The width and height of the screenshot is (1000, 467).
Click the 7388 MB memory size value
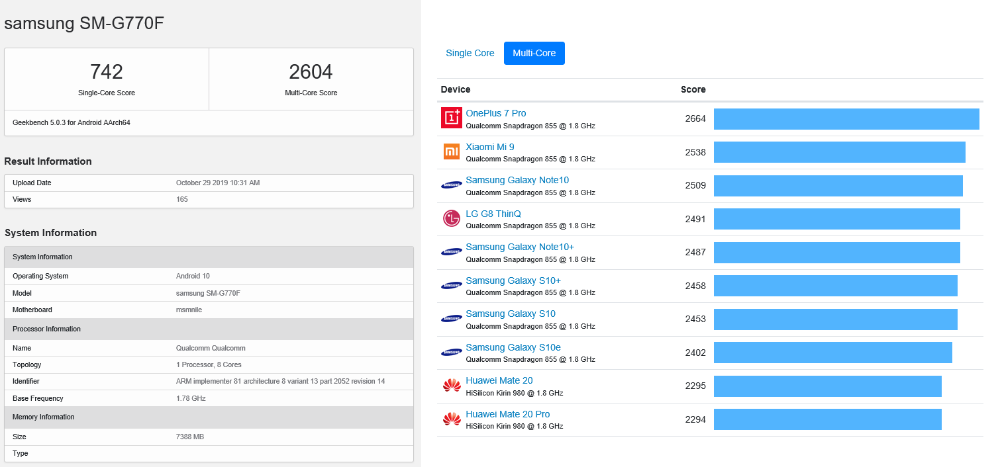tap(189, 437)
